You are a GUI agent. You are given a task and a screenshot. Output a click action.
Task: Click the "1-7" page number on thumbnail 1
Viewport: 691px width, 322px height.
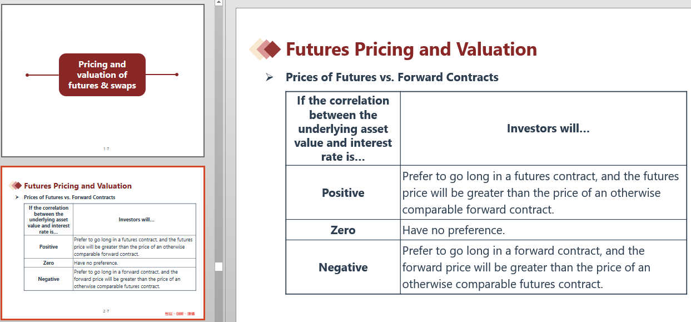[106, 149]
